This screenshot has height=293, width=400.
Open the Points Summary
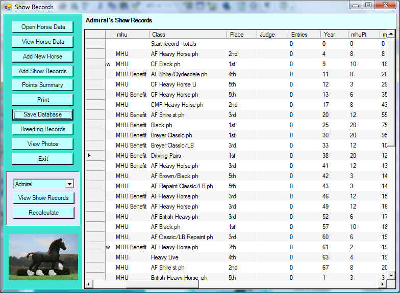click(43, 85)
